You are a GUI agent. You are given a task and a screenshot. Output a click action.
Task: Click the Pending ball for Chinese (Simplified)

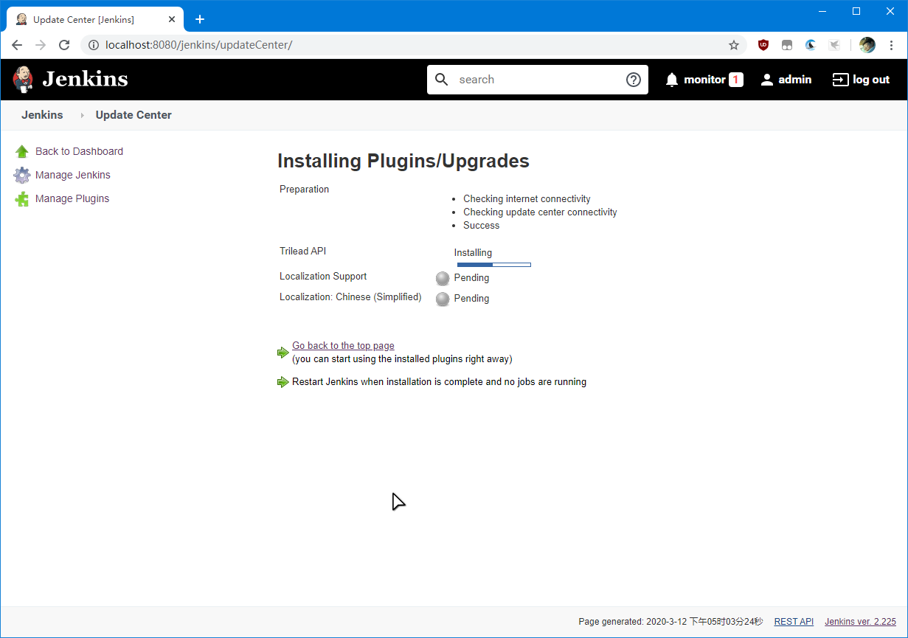(x=443, y=299)
